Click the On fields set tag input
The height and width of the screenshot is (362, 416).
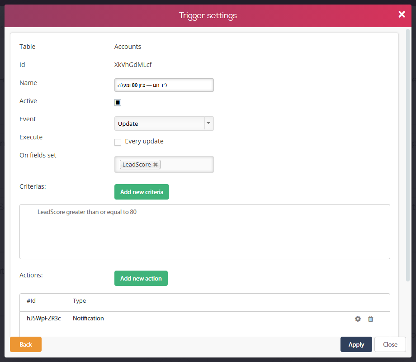click(186, 164)
